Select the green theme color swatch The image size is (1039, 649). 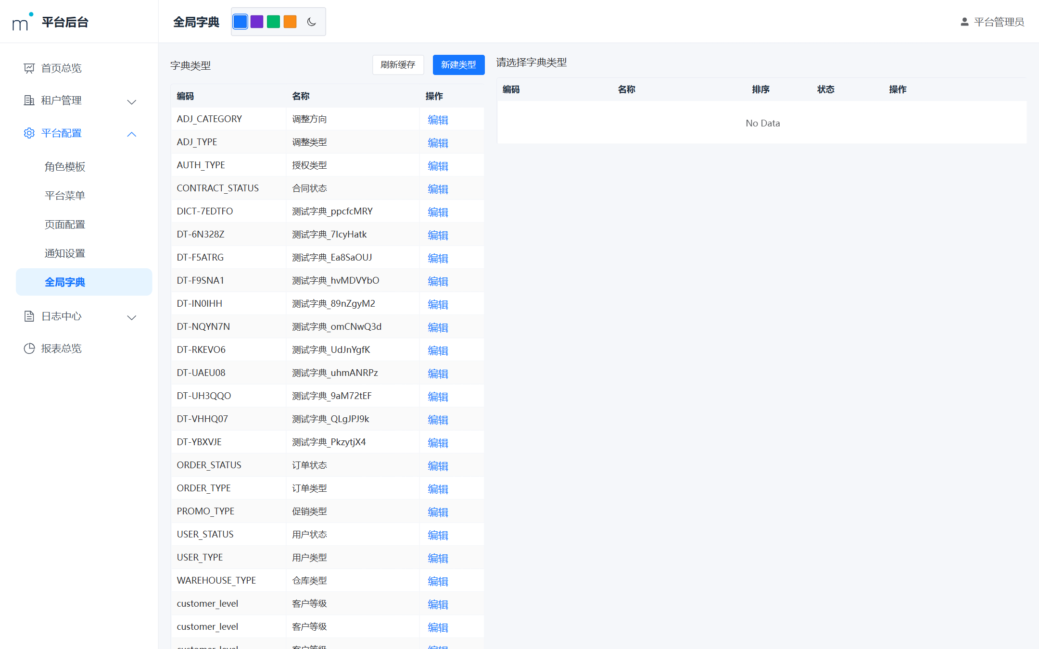tap(273, 22)
